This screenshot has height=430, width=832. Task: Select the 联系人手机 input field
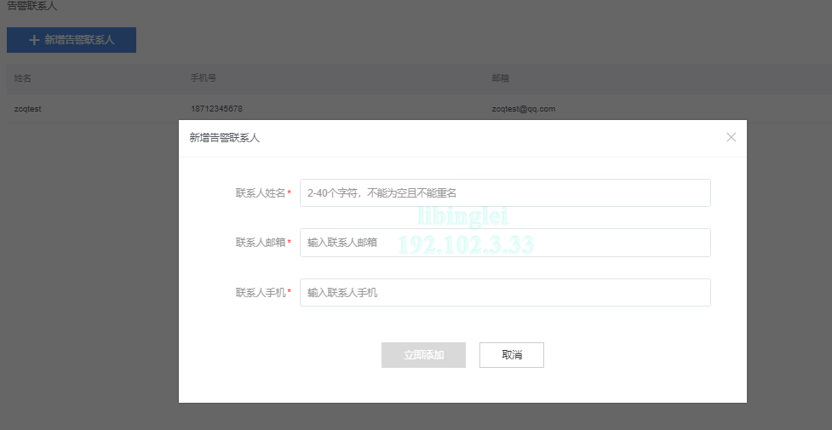(x=505, y=293)
